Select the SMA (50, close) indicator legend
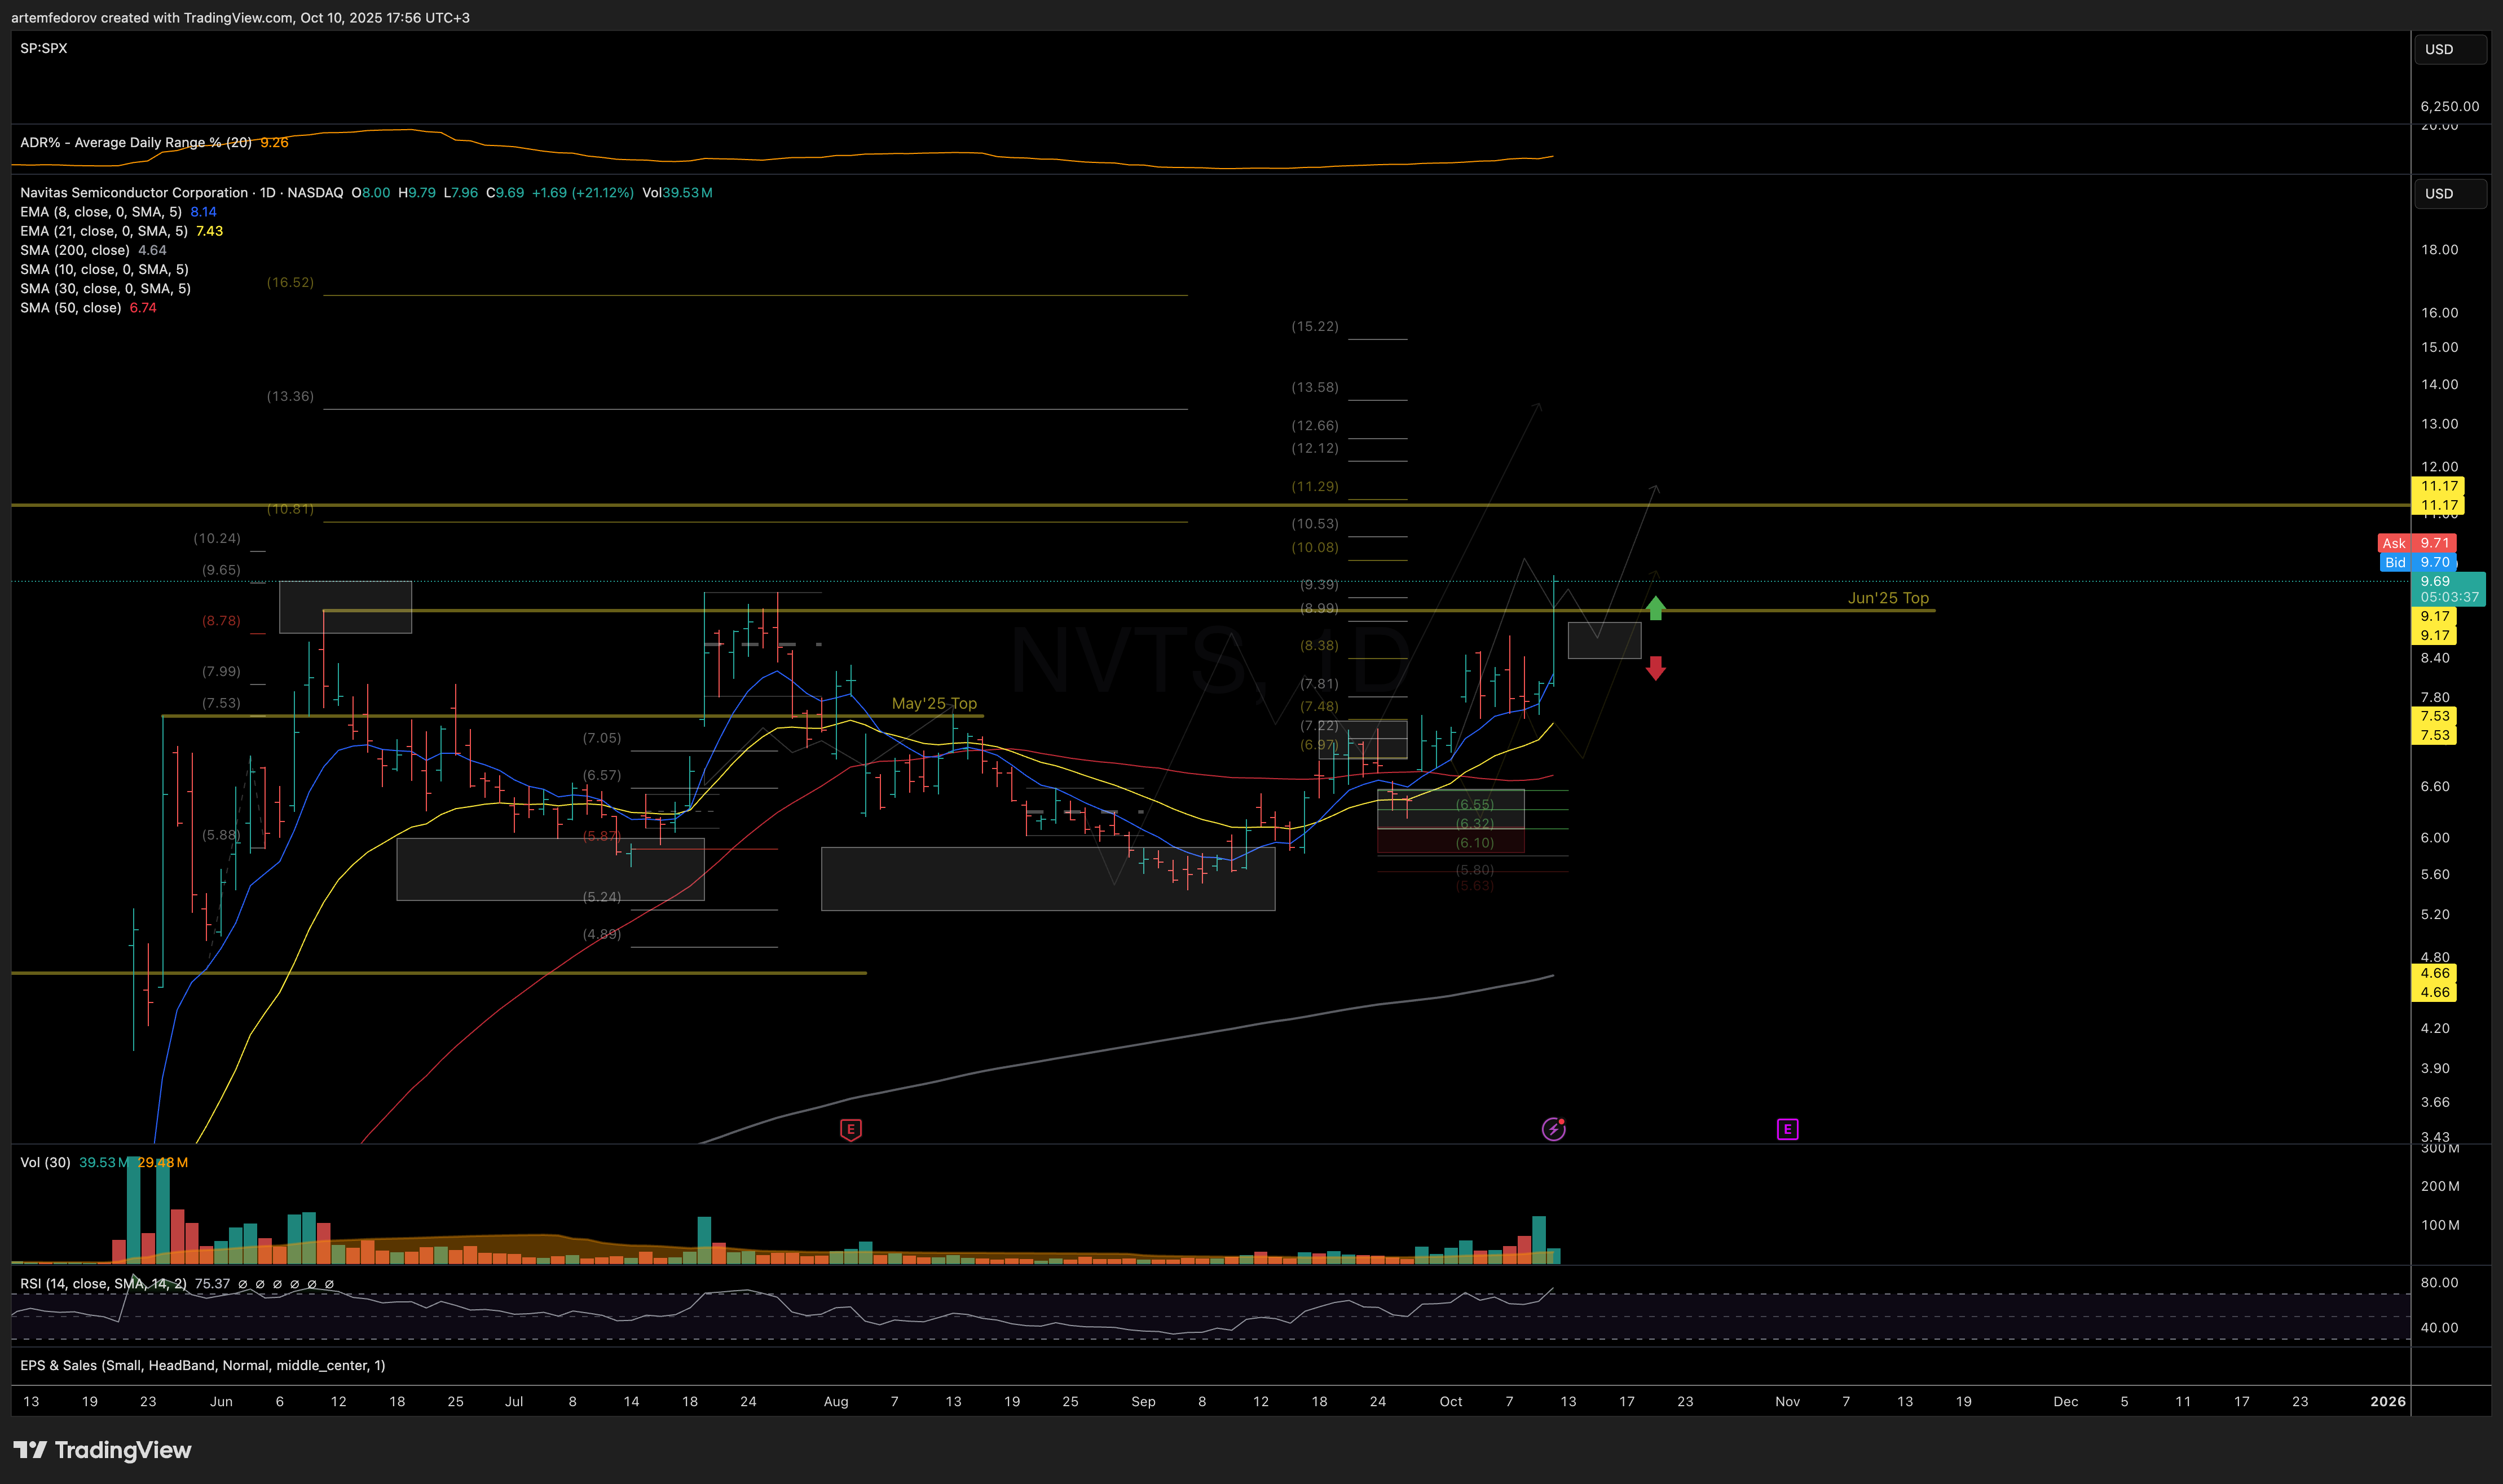The height and width of the screenshot is (1484, 2503). click(71, 307)
